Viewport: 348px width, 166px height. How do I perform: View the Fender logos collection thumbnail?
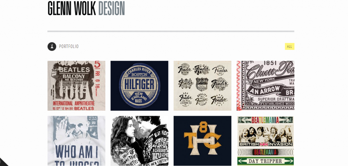(x=203, y=86)
